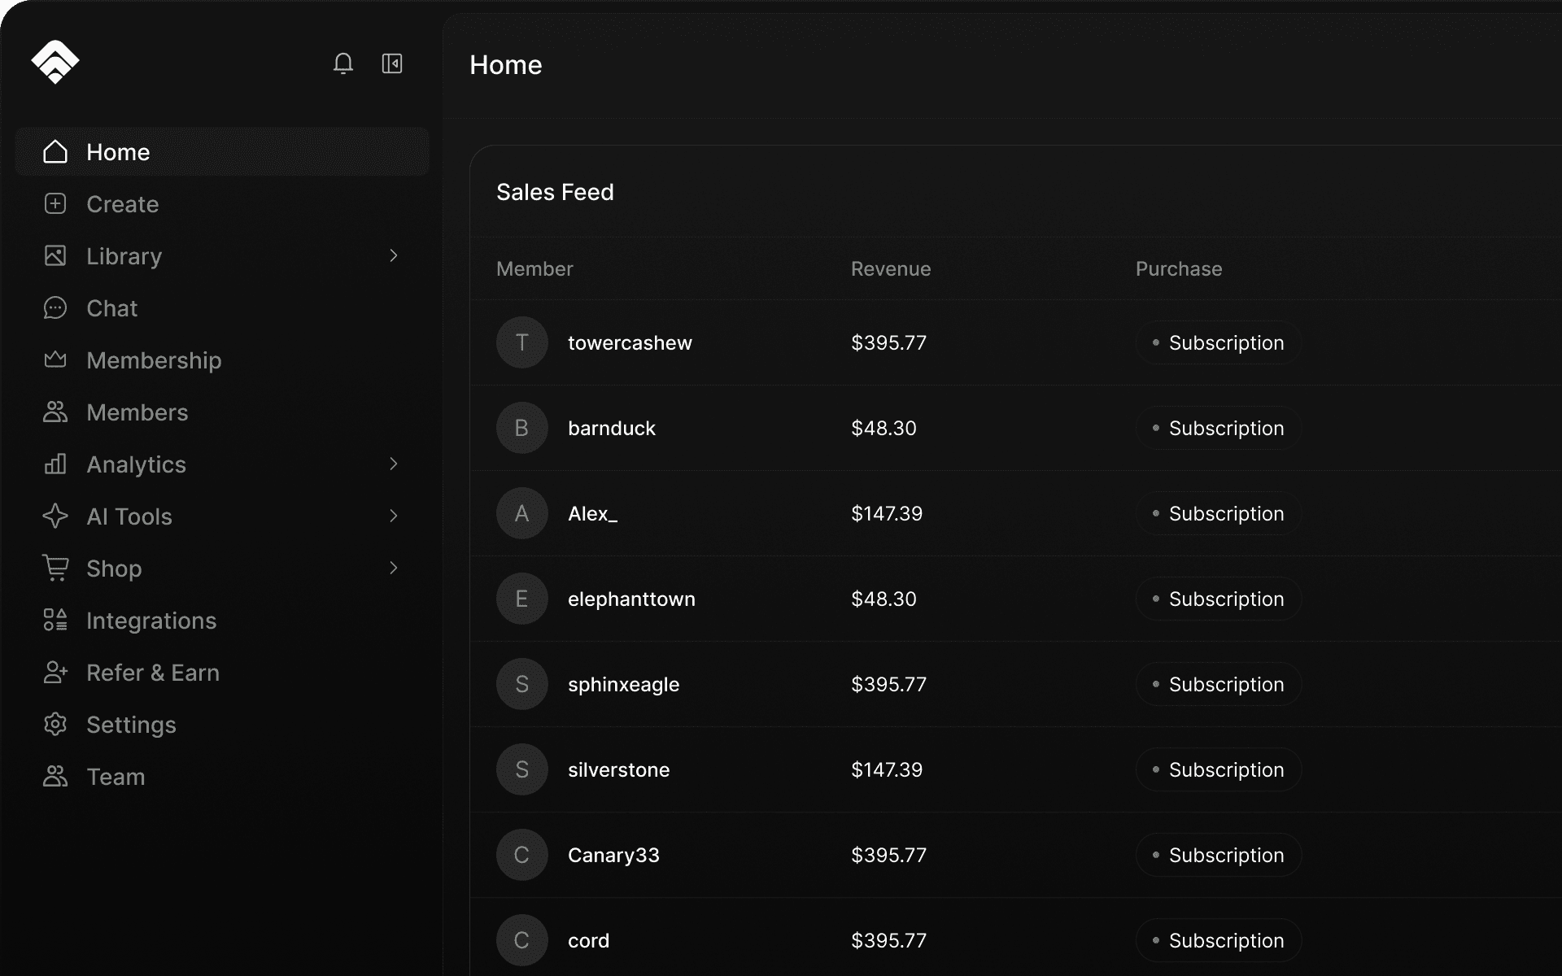Click the Home house icon
This screenshot has height=976, width=1562.
pyautogui.click(x=55, y=152)
